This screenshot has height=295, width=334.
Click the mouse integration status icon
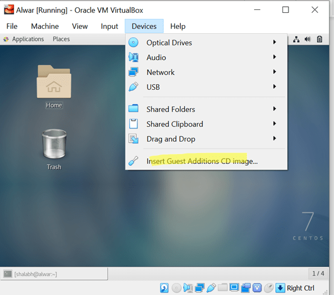[269, 288]
